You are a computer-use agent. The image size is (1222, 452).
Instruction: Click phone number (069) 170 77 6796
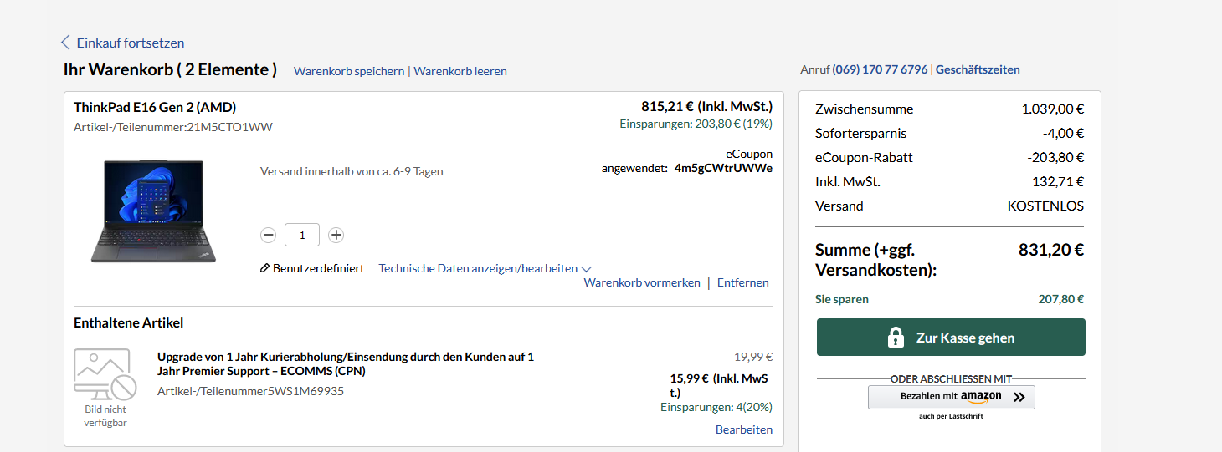(x=881, y=69)
